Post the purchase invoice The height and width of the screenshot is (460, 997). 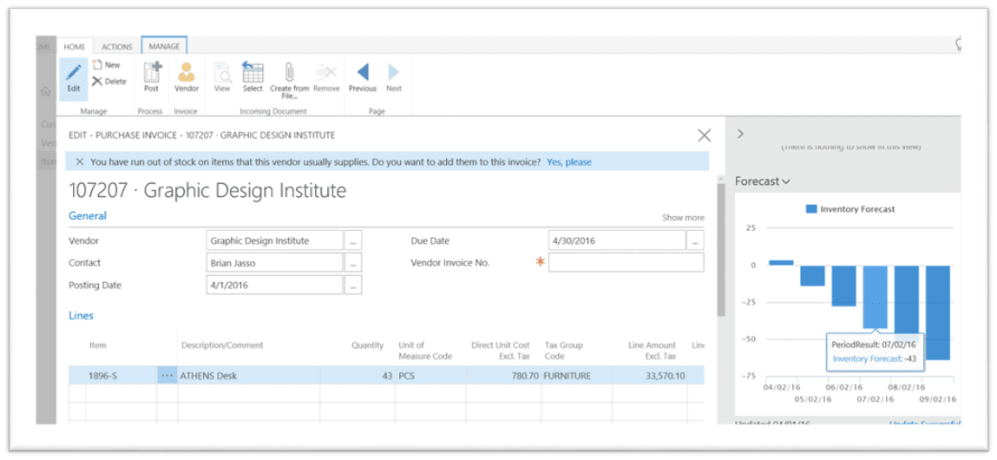tap(151, 78)
